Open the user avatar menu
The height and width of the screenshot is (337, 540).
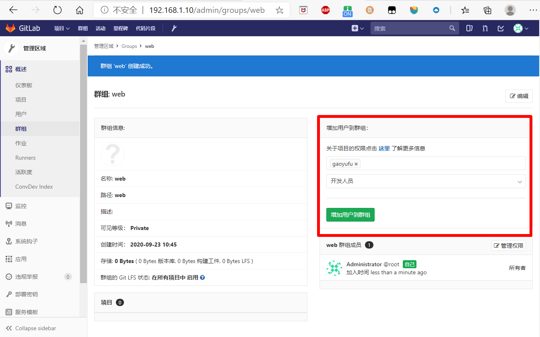click(x=521, y=28)
